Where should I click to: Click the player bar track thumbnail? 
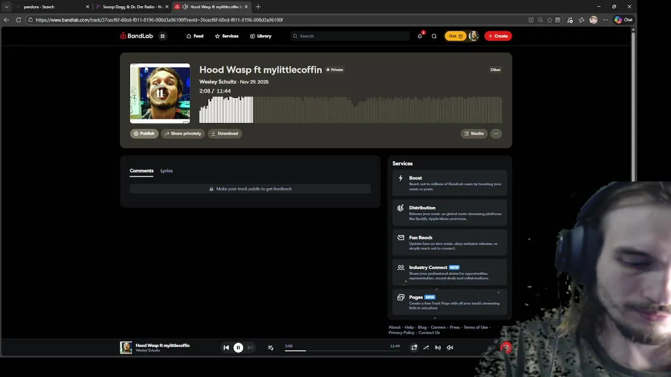coord(126,347)
